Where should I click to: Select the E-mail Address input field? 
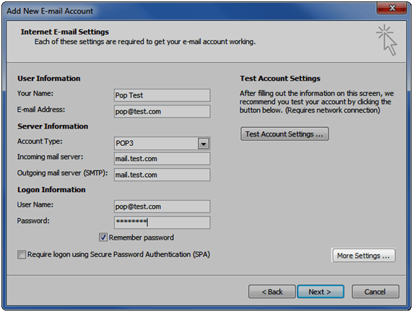coord(162,111)
